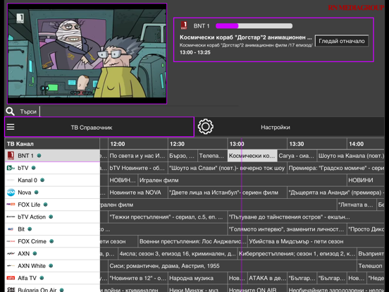Select programme Шоуто на Слави (повт.)
This screenshot has height=292, width=389.
(x=227, y=168)
